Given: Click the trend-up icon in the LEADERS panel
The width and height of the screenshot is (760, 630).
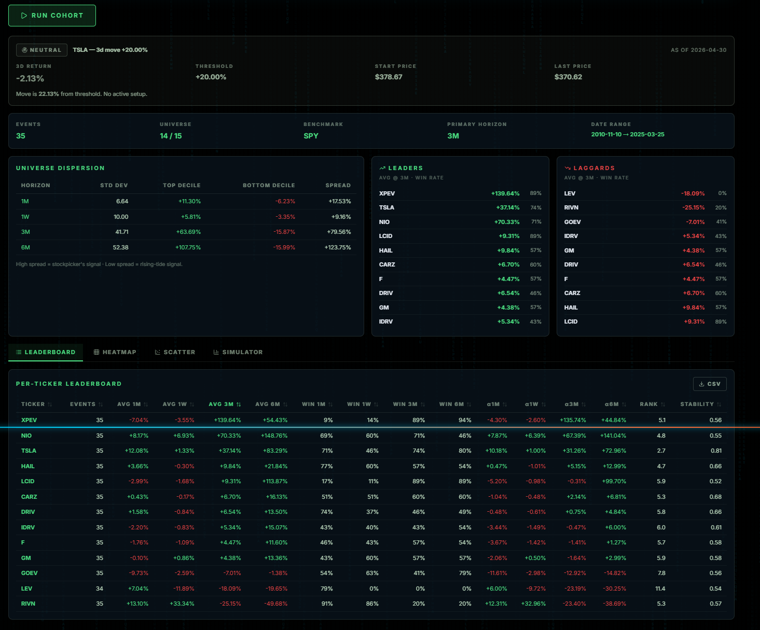Looking at the screenshot, I should pos(382,167).
